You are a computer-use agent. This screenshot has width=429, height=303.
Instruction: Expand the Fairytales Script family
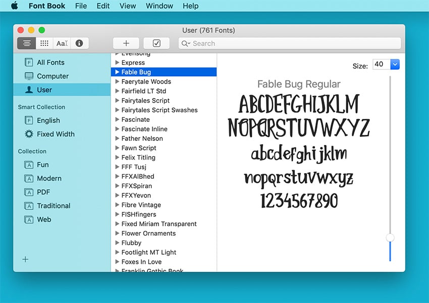click(x=117, y=100)
